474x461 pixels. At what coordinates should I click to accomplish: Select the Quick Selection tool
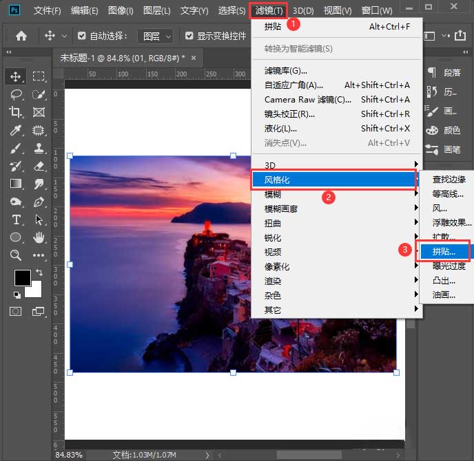coord(39,94)
